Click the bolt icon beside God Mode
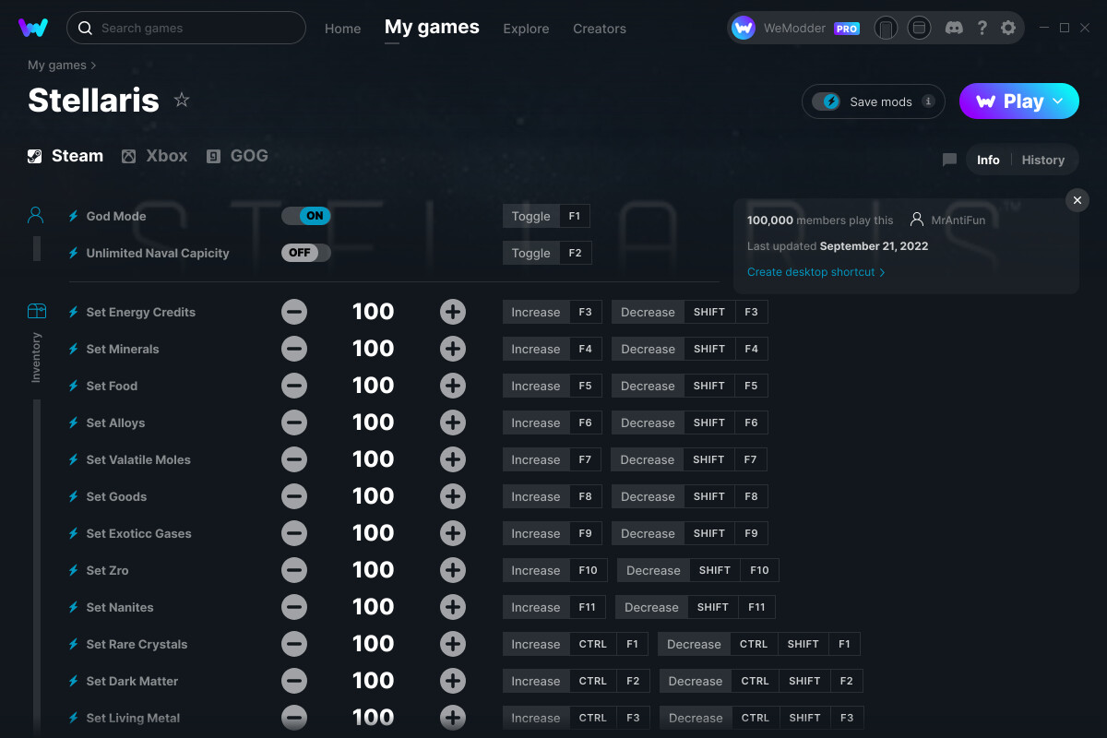 pos(74,216)
